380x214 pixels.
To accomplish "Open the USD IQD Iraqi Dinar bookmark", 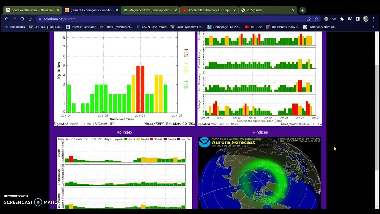I will (x=45, y=27).
